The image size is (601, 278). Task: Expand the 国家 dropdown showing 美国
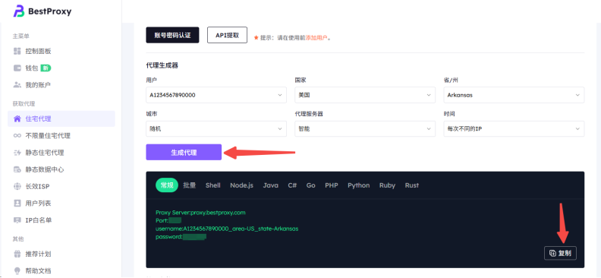point(365,95)
